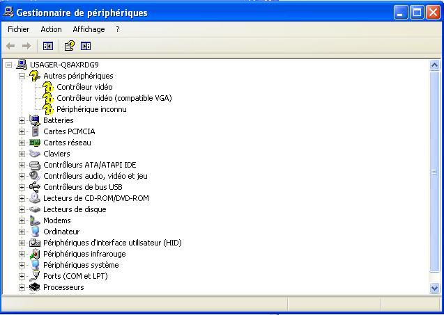The image size is (444, 315).
Task: Click the Autres périphériques question mark icon
Action: pyautogui.click(x=35, y=76)
